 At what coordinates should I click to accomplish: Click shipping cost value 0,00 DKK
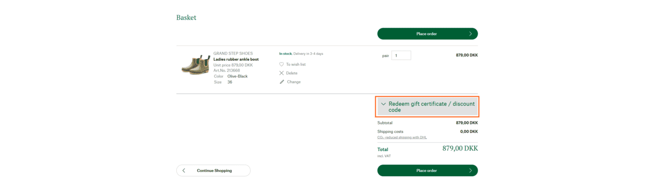469,132
